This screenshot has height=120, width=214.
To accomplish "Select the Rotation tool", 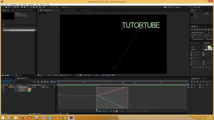I will (13, 7).
